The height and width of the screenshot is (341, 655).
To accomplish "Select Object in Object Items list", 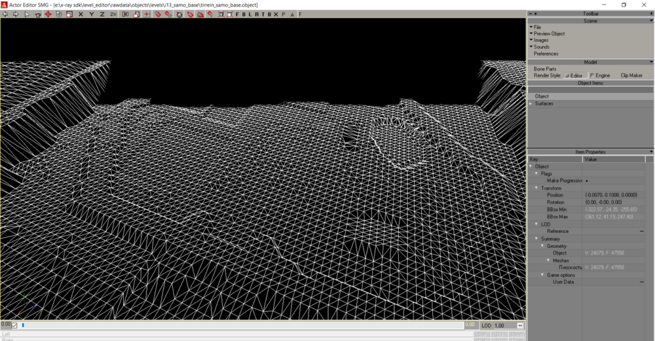I will click(590, 96).
